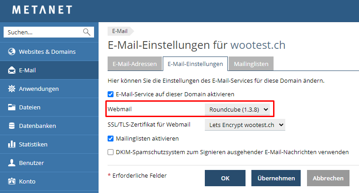Enable the DKIM-Spamschutzsystem checkbox

coord(111,152)
